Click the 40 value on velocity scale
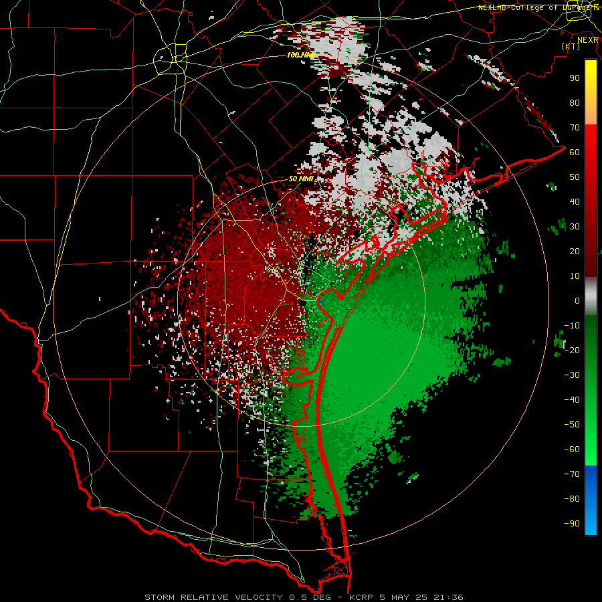The width and height of the screenshot is (602, 602). (575, 202)
